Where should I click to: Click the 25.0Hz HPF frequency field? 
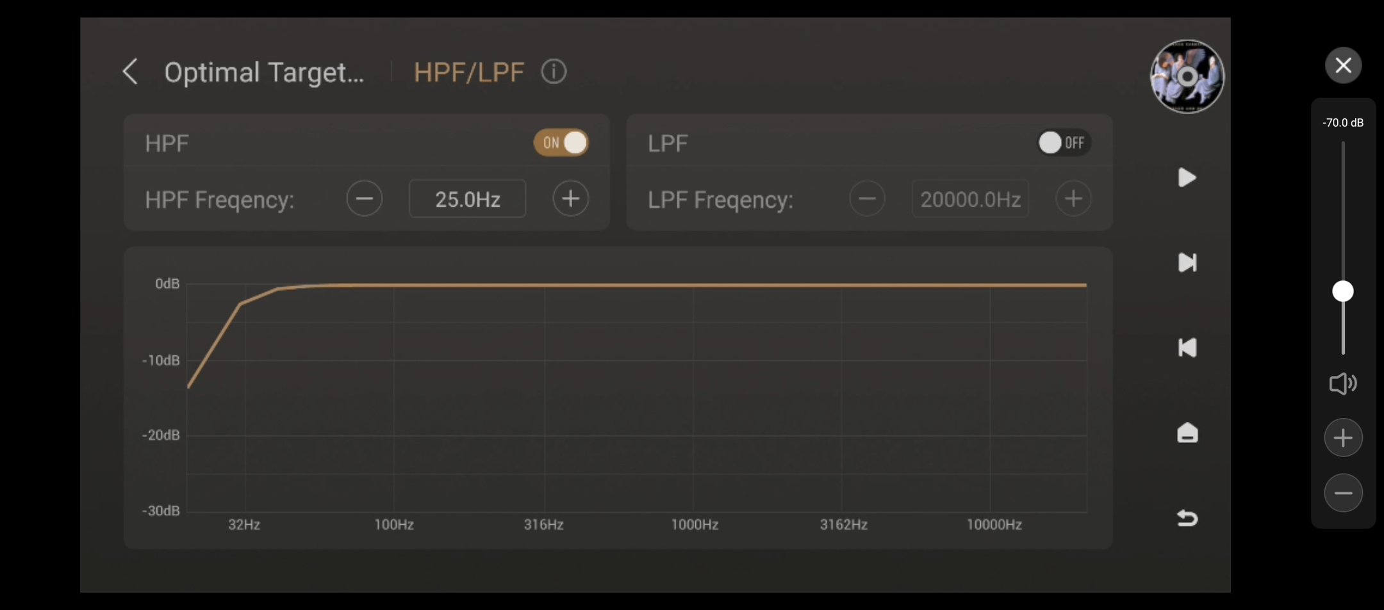(x=467, y=199)
